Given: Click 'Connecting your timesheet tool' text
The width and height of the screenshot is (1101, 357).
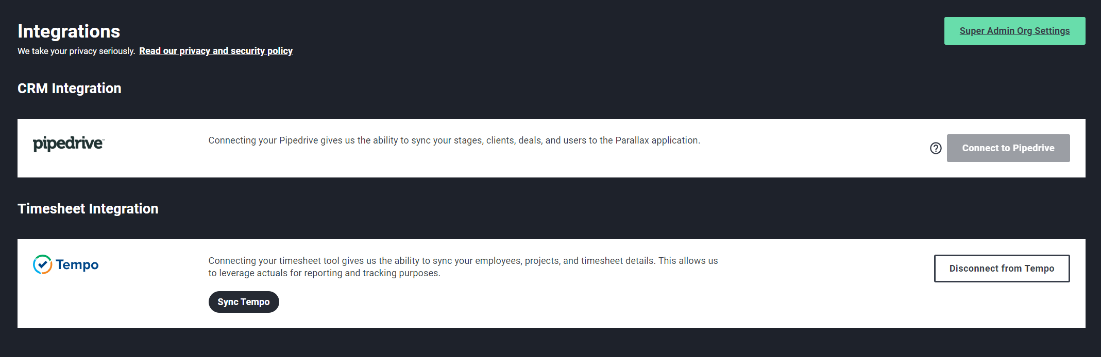Looking at the screenshot, I should (x=274, y=261).
